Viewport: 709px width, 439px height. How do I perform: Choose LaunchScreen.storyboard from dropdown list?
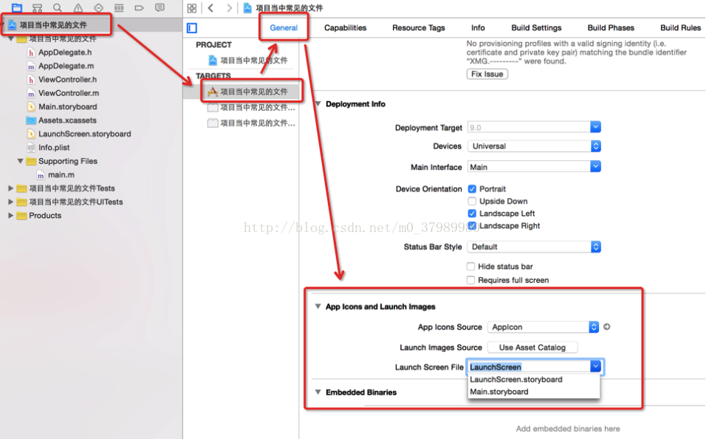[x=516, y=379]
